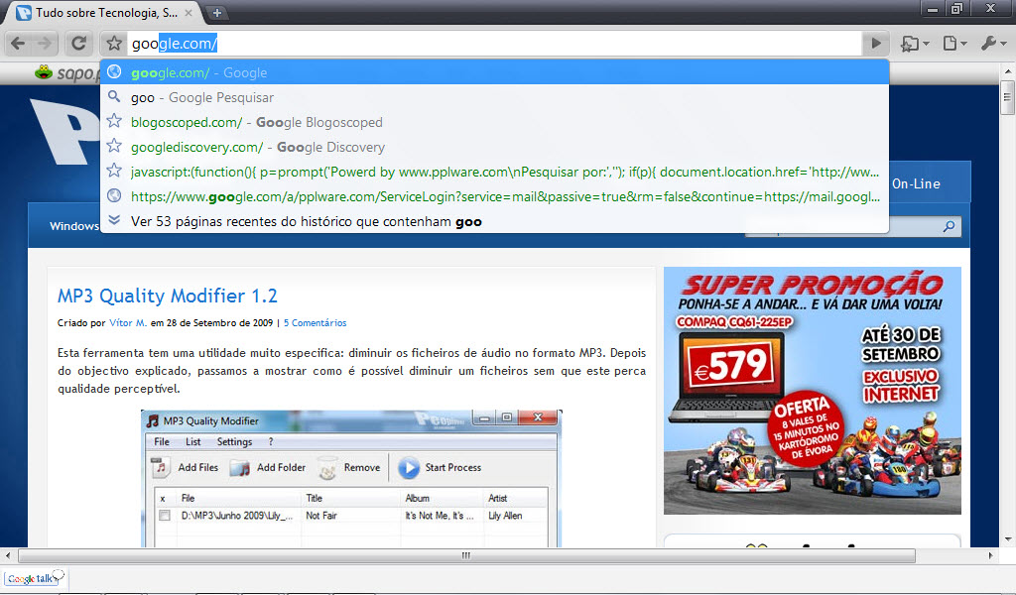
Task: Click Add Files in screenshot image
Action: click(186, 467)
